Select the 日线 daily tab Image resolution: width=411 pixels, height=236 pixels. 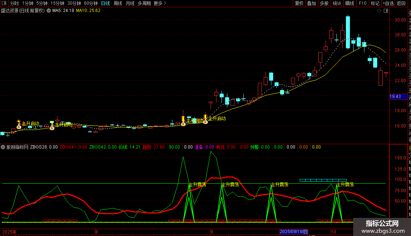point(105,3)
